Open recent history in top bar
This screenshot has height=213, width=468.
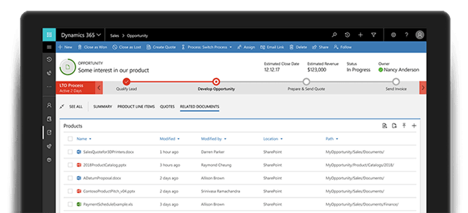click(347, 35)
